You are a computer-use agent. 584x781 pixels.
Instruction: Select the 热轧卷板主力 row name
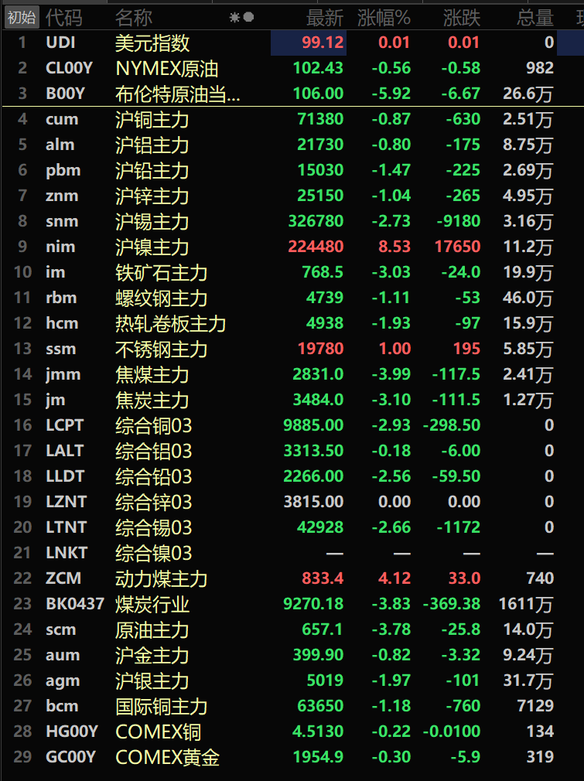pos(170,324)
